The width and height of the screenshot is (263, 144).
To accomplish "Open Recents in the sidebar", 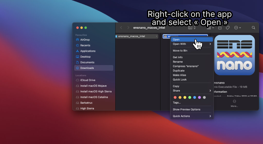I will tap(93, 45).
